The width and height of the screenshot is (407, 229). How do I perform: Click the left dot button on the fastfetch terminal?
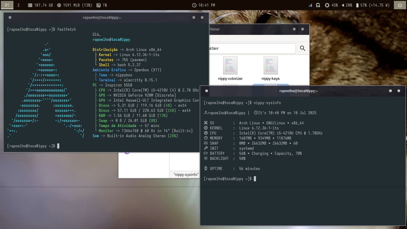coord(10,18)
